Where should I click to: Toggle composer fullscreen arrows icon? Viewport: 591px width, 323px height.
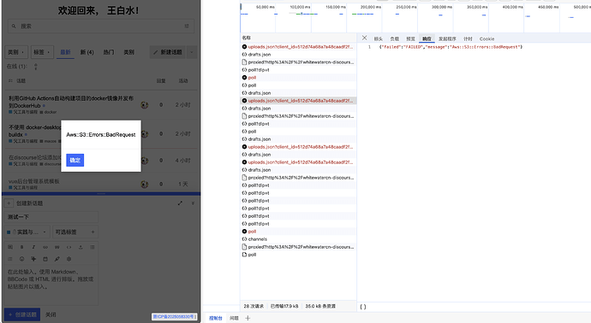click(x=180, y=203)
